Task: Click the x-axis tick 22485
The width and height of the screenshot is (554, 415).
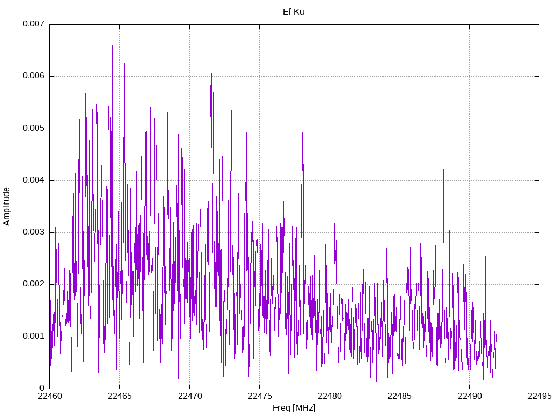Action: [400, 396]
